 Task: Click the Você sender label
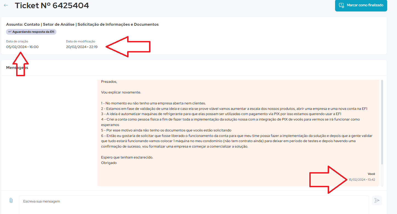(371, 174)
